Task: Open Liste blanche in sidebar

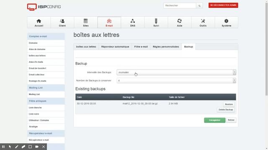Action: tap(46, 107)
